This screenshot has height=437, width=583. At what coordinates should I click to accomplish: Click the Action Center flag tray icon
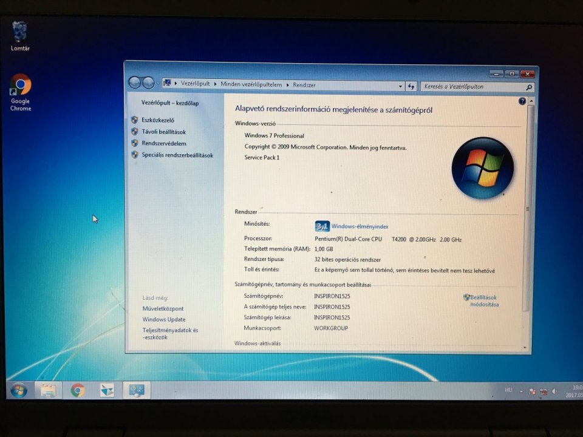coord(533,391)
